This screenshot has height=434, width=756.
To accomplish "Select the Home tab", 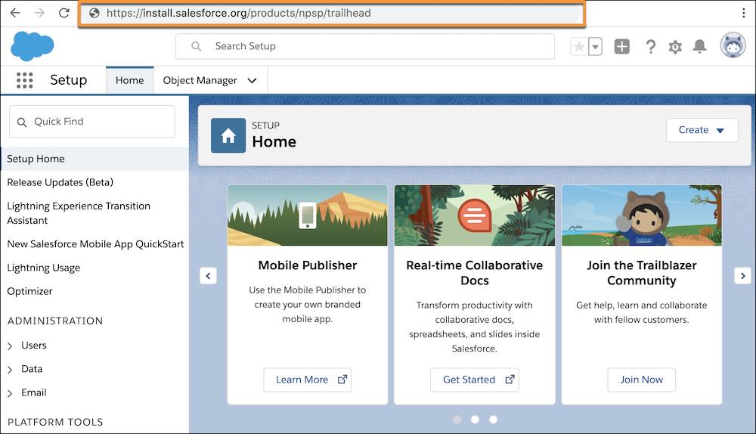I will coord(130,81).
